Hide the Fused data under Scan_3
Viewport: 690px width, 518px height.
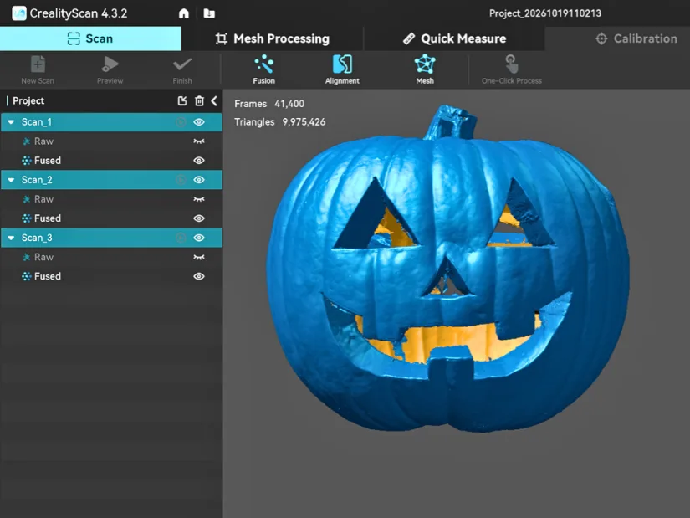pyautogui.click(x=199, y=276)
